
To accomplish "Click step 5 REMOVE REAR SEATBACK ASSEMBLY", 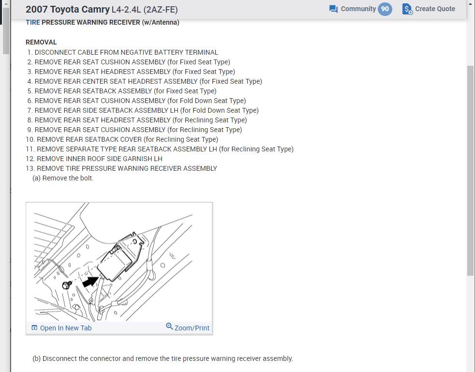I will click(x=122, y=91).
